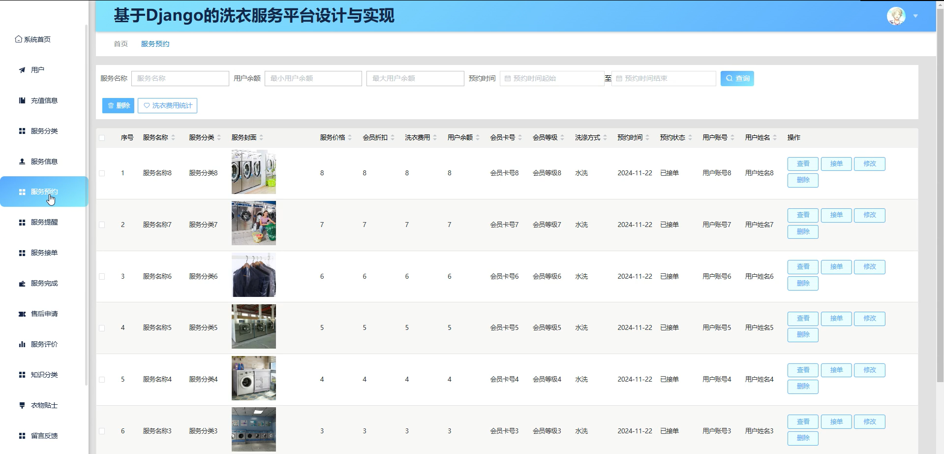Check the row checkbox for 服务名称5

coord(102,328)
